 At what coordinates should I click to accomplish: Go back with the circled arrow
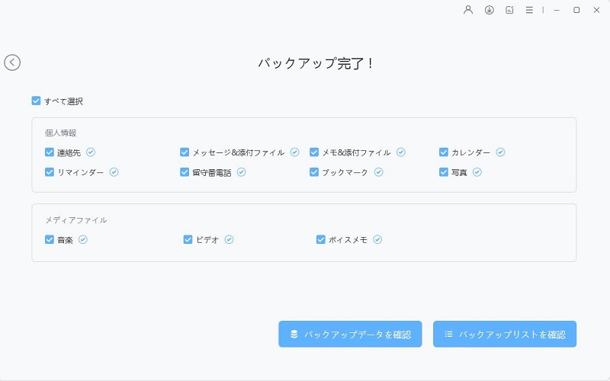click(x=12, y=62)
